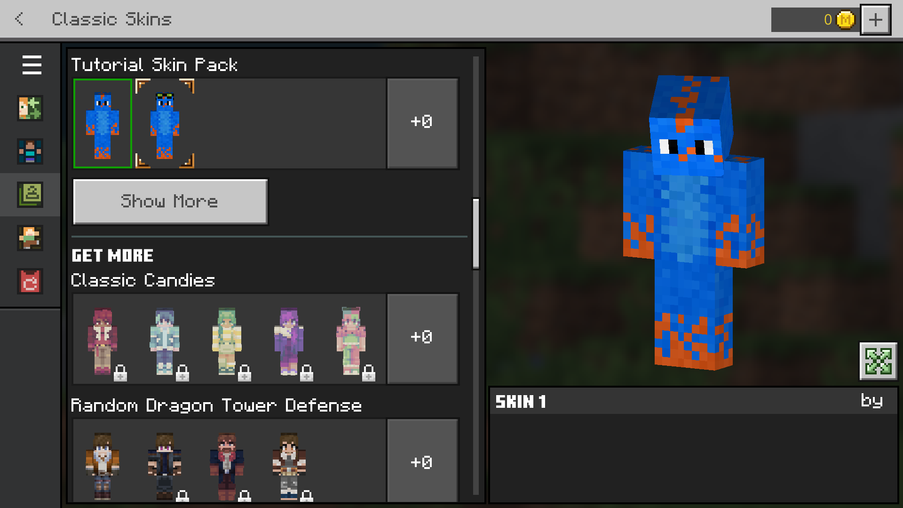Expand the Random Dragon Tower Defense section
Viewport: 903px width, 508px height.
[x=422, y=462]
